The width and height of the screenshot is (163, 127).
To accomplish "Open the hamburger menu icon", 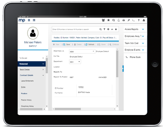I will (x=29, y=20).
